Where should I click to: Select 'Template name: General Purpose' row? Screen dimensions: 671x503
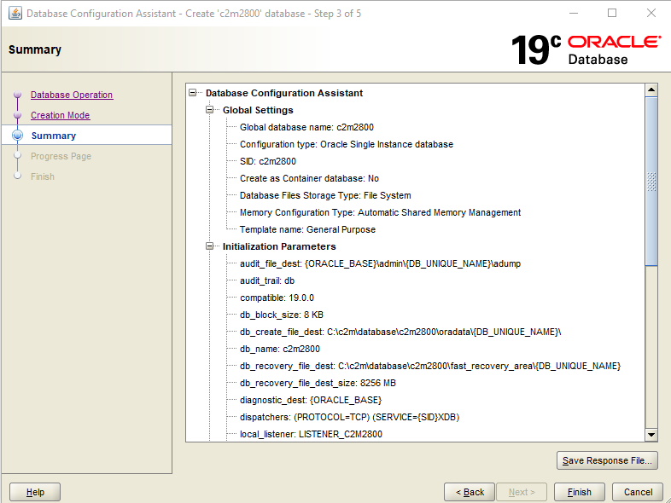click(x=307, y=229)
